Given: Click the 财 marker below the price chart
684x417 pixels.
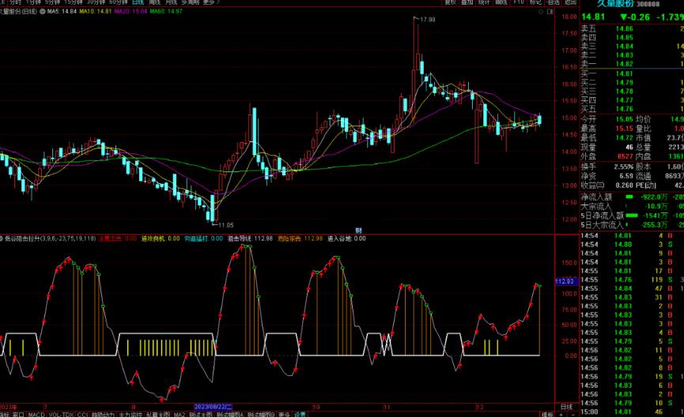Looking at the screenshot, I should 358,231.
